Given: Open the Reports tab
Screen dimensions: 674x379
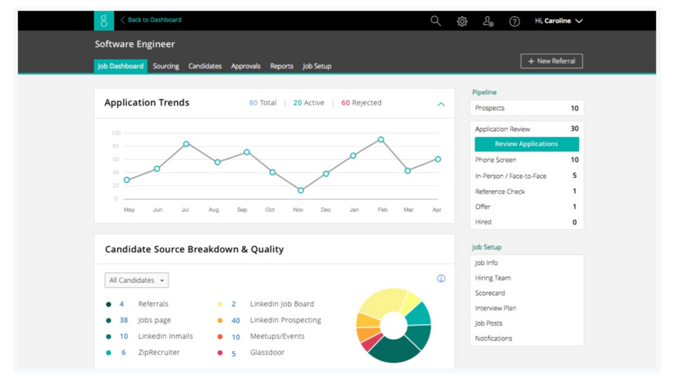Looking at the screenshot, I should (282, 66).
